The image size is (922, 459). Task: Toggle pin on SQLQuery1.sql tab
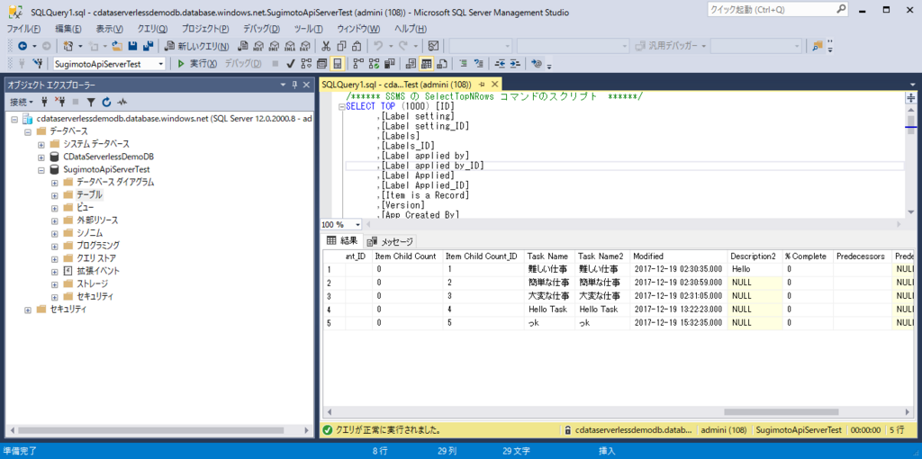click(x=481, y=85)
